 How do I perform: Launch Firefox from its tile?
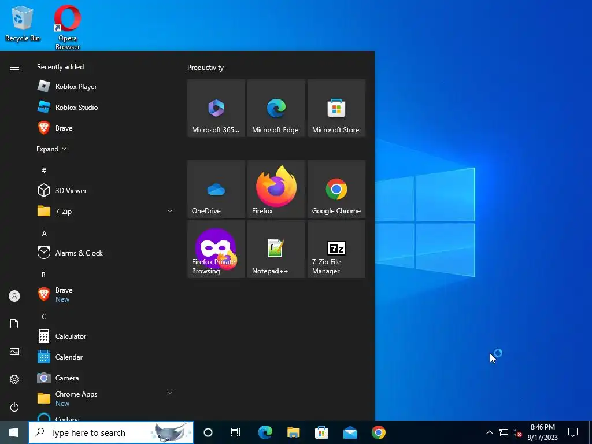[276, 189]
